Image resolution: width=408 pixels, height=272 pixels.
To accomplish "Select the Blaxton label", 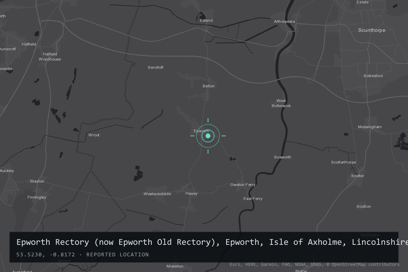I will tap(37, 181).
